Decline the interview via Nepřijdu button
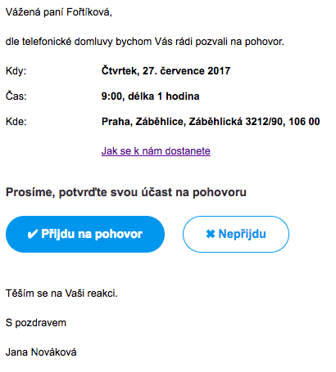Viewport: 336px width, 372px height. click(x=236, y=234)
